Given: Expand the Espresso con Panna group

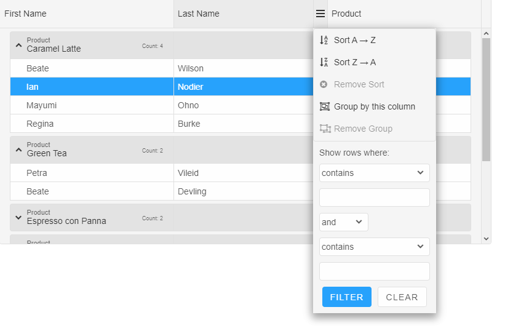Looking at the screenshot, I should (x=18, y=217).
